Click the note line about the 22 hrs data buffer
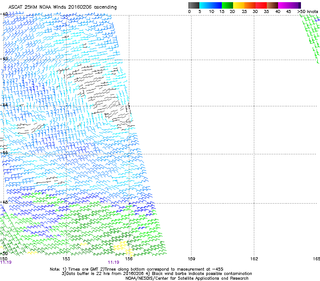320x281 pixels. pos(157,274)
